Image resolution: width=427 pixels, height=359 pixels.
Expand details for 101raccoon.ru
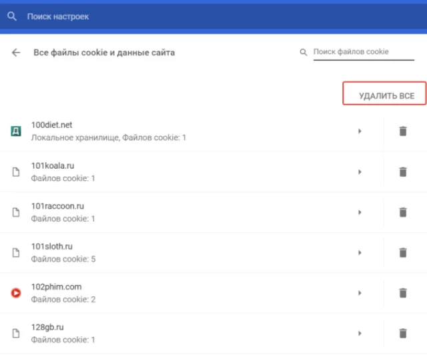[x=360, y=212]
